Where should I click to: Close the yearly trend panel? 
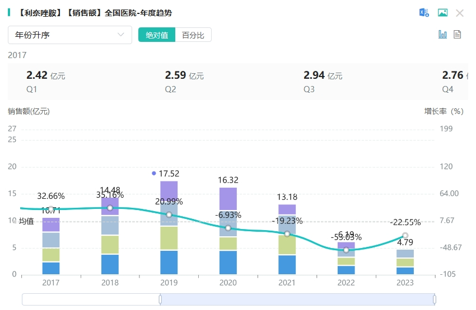[460, 13]
